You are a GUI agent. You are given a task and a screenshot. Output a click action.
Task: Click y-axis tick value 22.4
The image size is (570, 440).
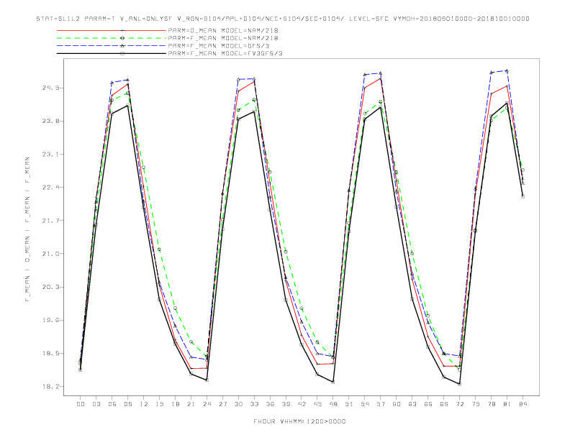[x=50, y=188]
